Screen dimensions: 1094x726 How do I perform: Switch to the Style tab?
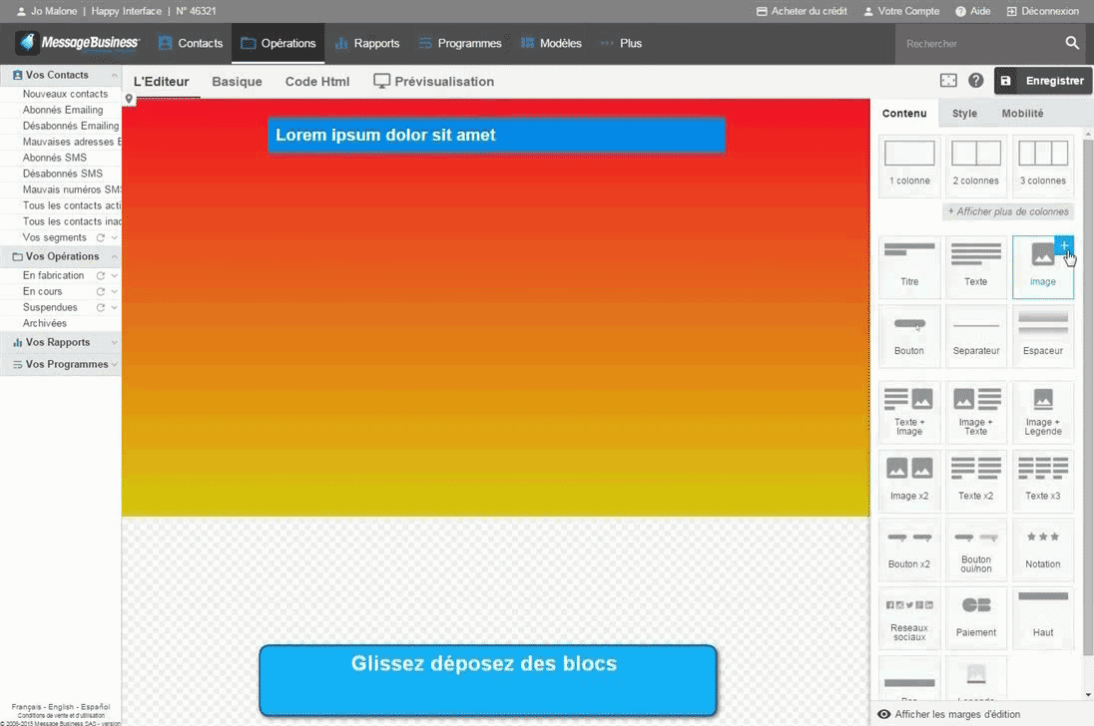[963, 113]
